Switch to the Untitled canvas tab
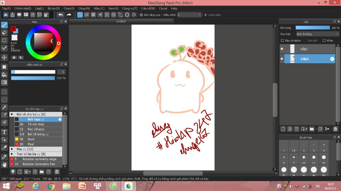Image resolution: width=341 pixels, height=191 pixels. pyautogui.click(x=121, y=22)
